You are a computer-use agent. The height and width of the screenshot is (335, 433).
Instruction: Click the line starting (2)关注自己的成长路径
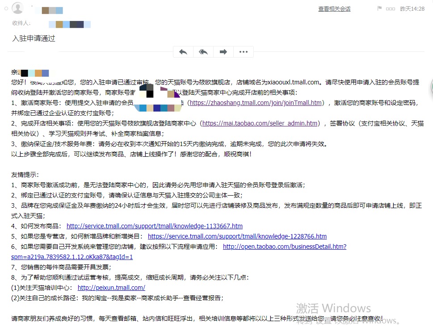click(x=118, y=298)
